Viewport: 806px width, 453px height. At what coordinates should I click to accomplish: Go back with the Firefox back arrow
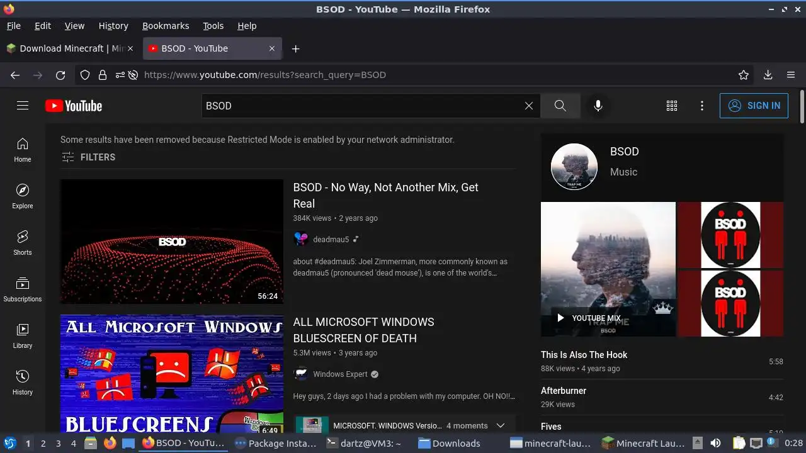point(15,75)
